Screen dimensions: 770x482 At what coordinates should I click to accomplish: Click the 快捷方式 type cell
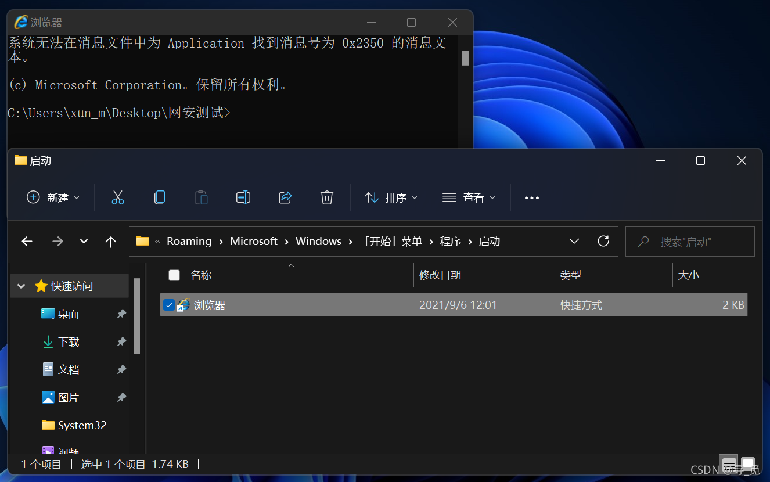pos(581,305)
